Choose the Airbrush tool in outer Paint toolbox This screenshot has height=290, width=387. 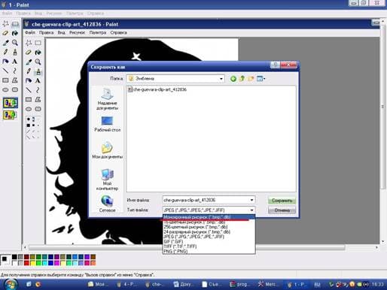5,62
